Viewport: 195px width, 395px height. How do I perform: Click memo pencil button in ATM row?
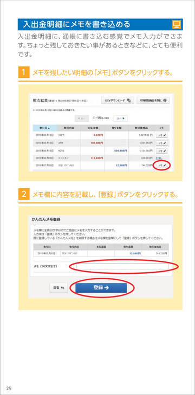(162, 143)
